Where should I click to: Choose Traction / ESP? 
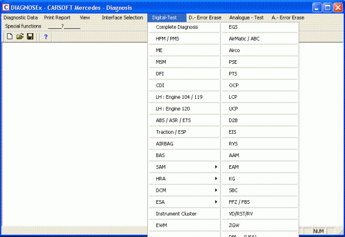pos(184,132)
